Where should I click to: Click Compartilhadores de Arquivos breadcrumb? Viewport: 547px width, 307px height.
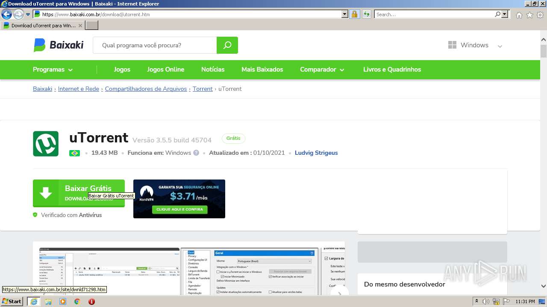(146, 89)
